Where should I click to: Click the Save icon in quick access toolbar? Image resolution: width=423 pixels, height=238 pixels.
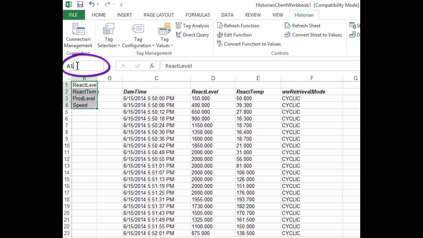[x=80, y=5]
